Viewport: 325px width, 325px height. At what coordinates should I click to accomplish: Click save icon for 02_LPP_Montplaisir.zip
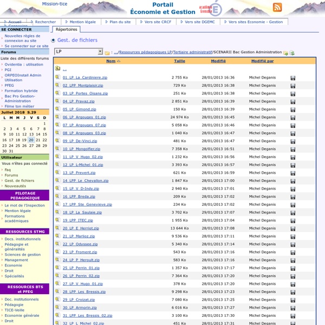click(292, 86)
